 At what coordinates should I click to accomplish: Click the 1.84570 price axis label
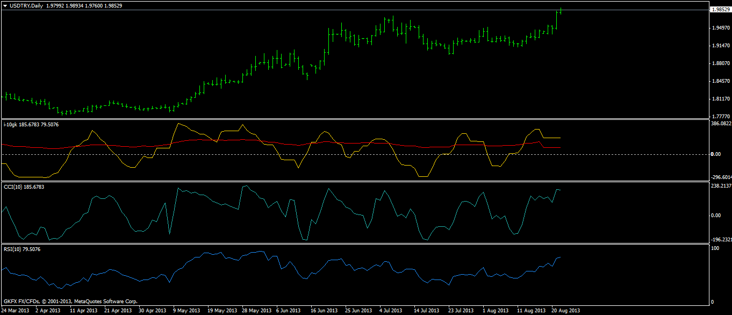coord(720,81)
